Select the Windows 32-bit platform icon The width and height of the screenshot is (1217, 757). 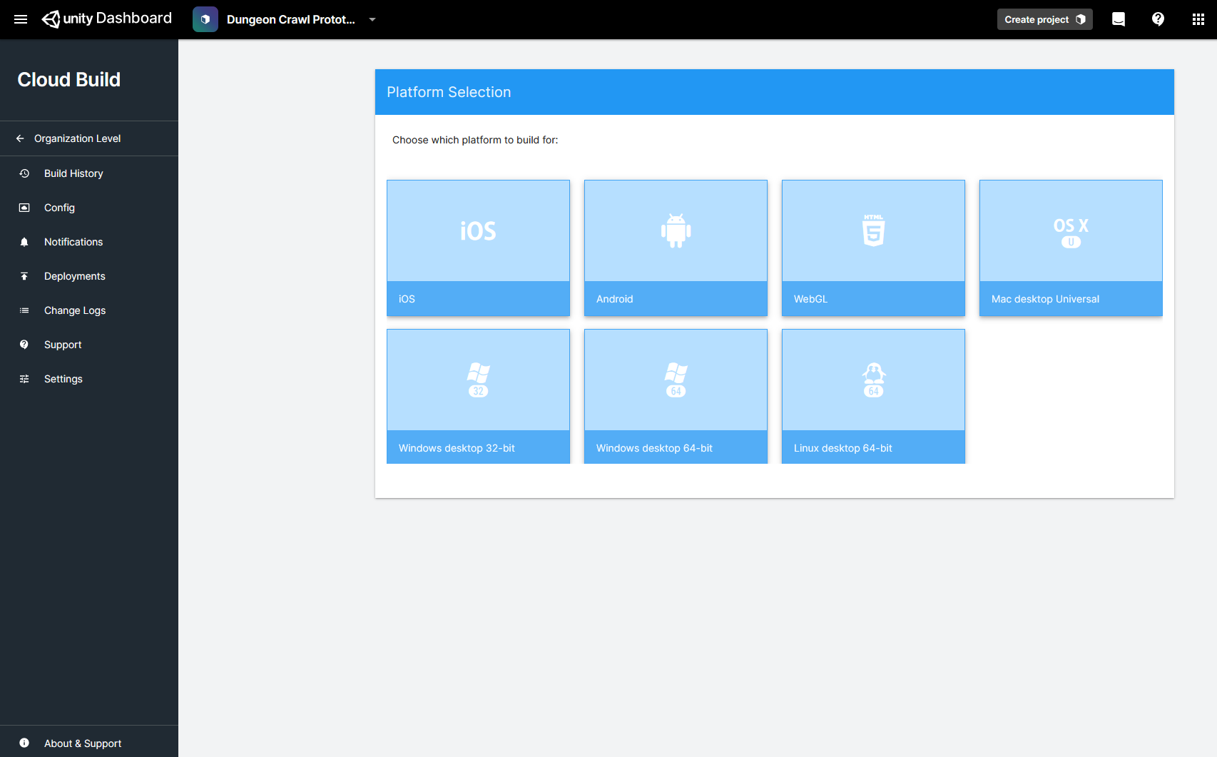pyautogui.click(x=478, y=380)
